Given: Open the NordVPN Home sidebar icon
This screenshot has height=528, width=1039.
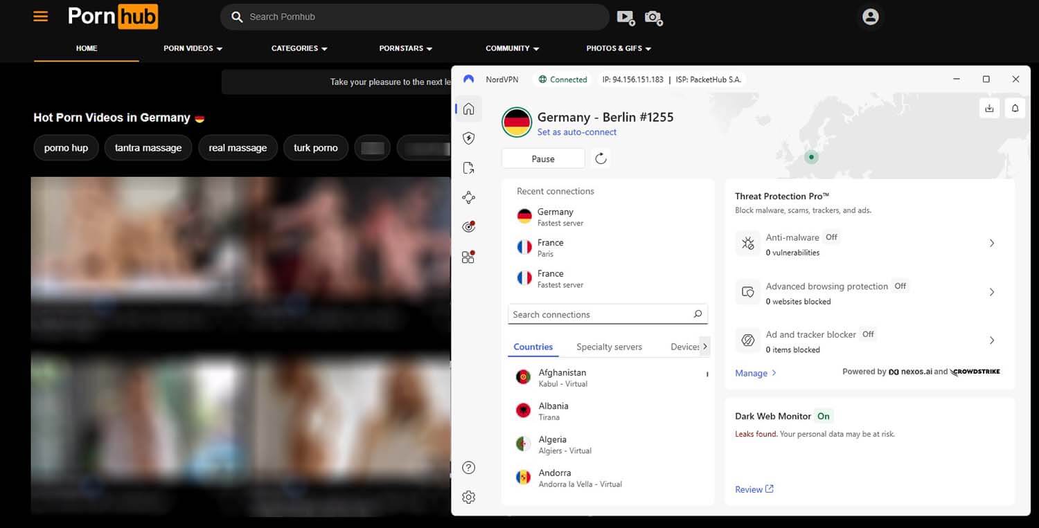Looking at the screenshot, I should tap(469, 109).
